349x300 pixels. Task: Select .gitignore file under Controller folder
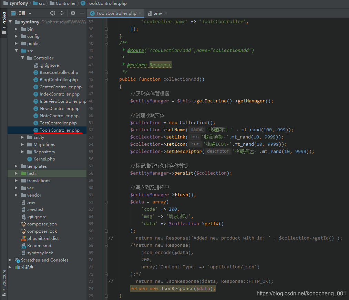click(x=46, y=65)
